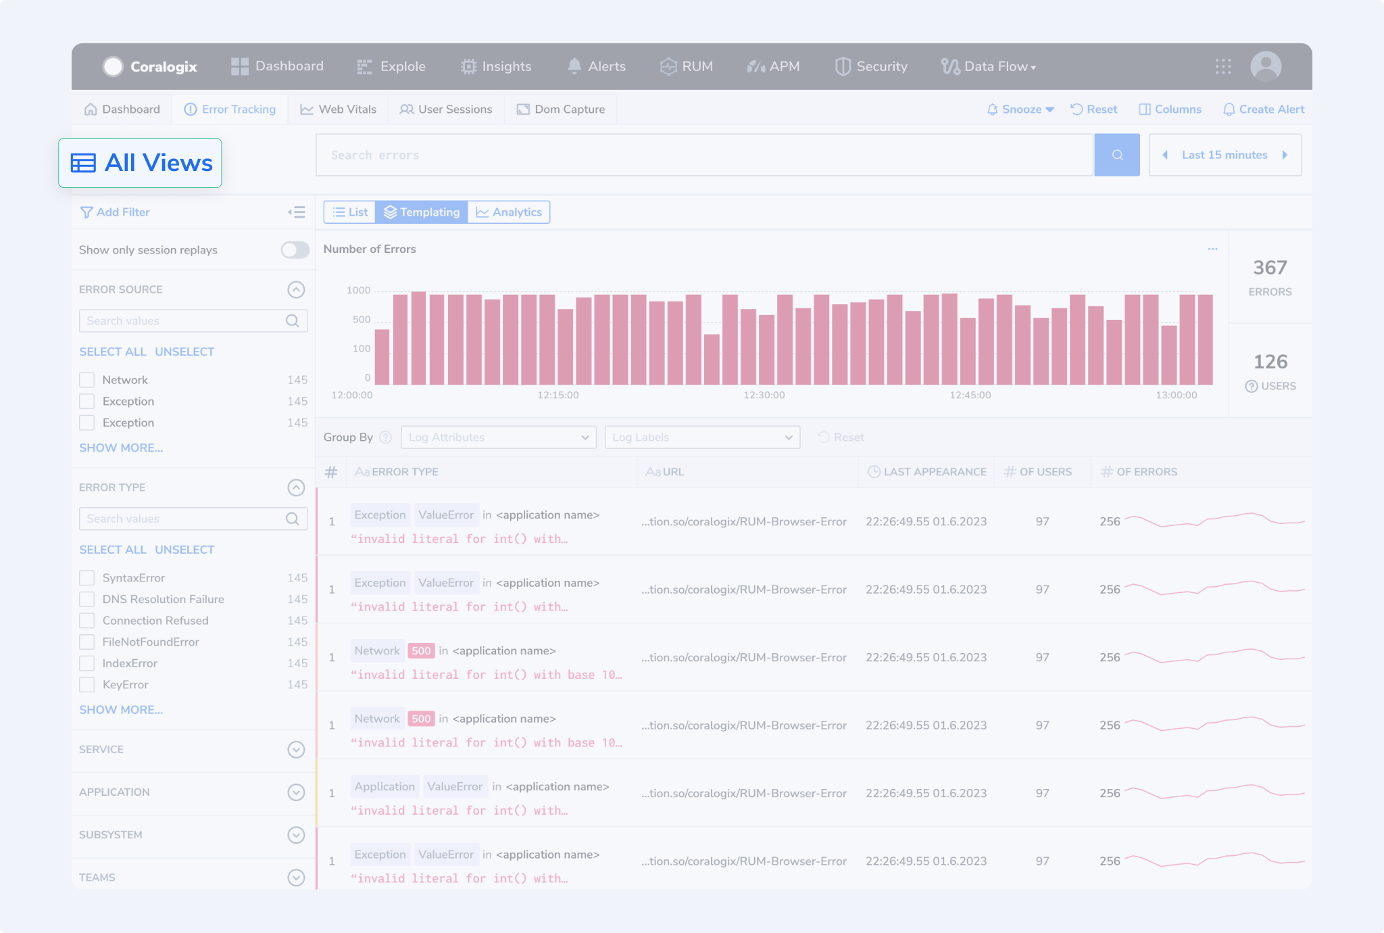This screenshot has width=1384, height=933.
Task: Click Add Filter
Action: (x=115, y=212)
